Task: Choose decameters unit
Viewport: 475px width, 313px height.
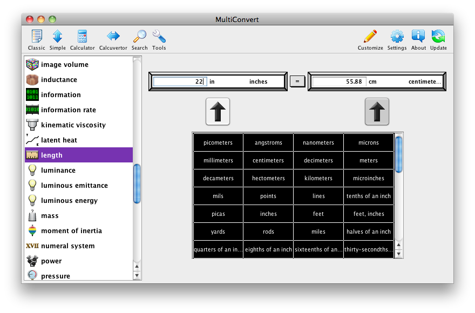Action: coord(218,178)
